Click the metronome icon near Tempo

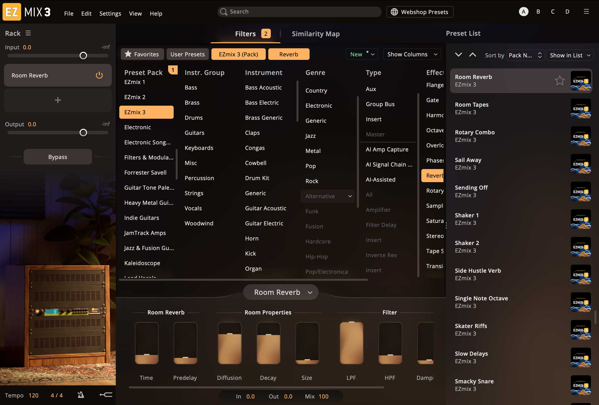click(x=81, y=395)
